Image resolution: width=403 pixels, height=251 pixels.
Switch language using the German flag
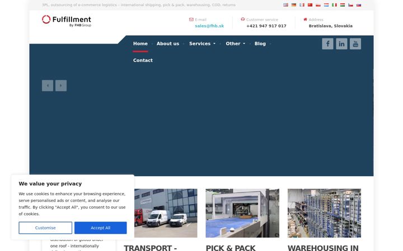tap(294, 5)
